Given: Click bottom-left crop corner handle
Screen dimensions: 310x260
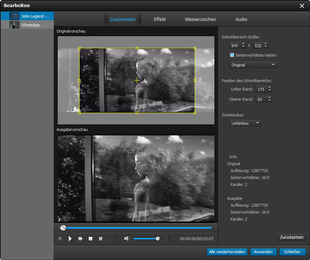Looking at the screenshot, I should point(80,113).
